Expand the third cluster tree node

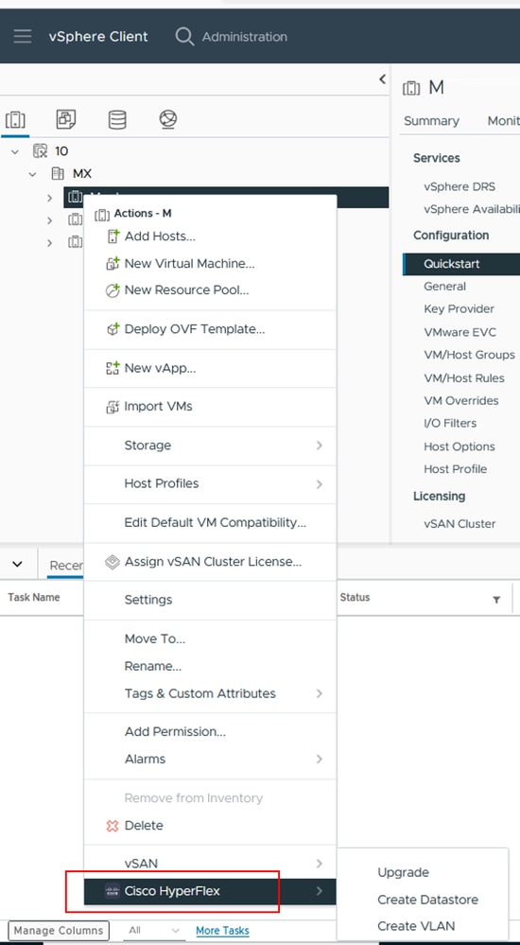coord(49,243)
